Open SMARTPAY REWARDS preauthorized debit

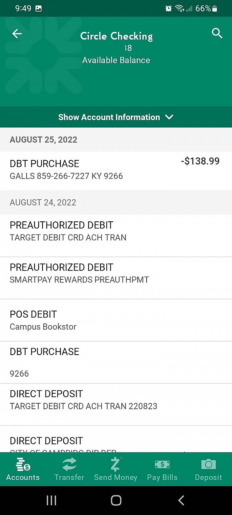tap(79, 274)
